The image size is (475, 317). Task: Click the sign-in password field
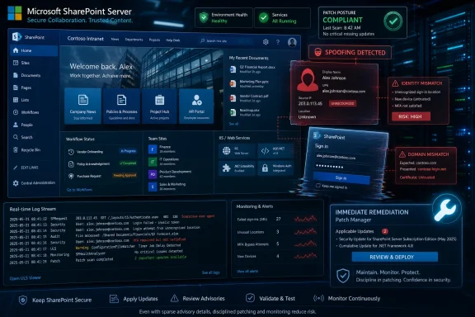tap(342, 167)
